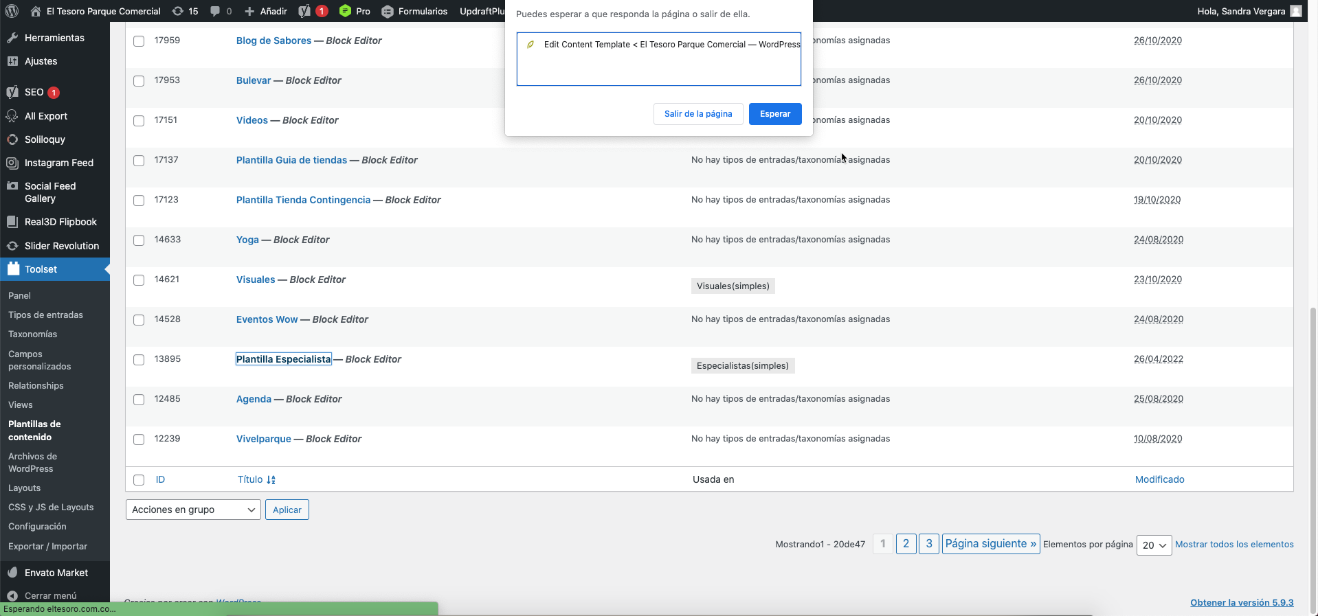Open the Vivelparque template link
Image resolution: width=1318 pixels, height=616 pixels.
tap(264, 439)
